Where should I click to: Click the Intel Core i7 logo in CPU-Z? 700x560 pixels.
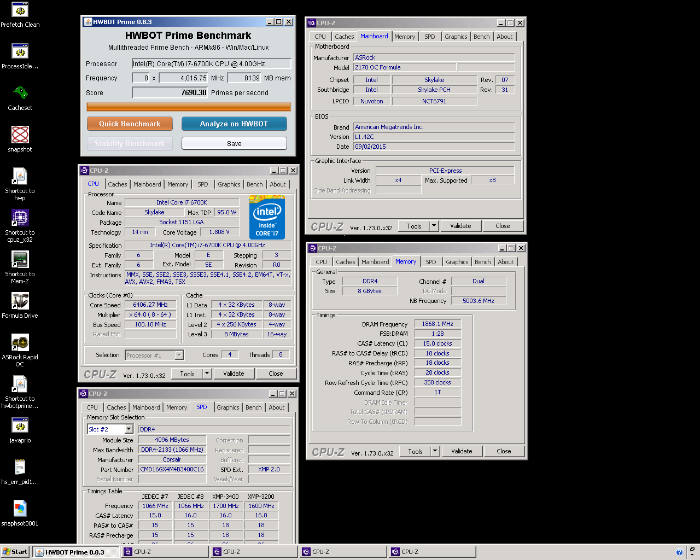tap(267, 217)
